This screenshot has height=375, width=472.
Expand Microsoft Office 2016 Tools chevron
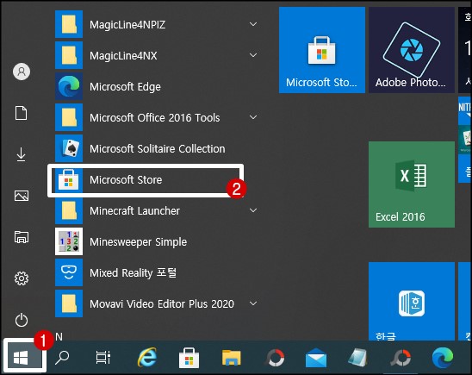coord(253,117)
